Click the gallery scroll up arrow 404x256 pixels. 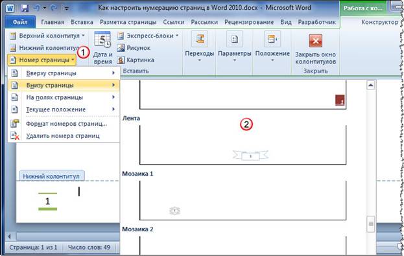pyautogui.click(x=371, y=86)
